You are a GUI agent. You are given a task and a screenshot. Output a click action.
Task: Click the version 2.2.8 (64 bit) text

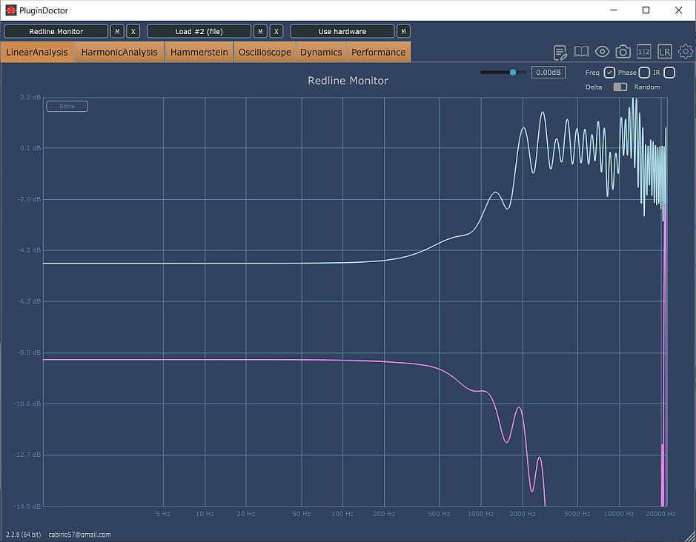point(24,535)
